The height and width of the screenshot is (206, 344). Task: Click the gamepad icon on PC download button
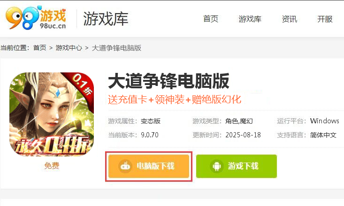(125, 166)
